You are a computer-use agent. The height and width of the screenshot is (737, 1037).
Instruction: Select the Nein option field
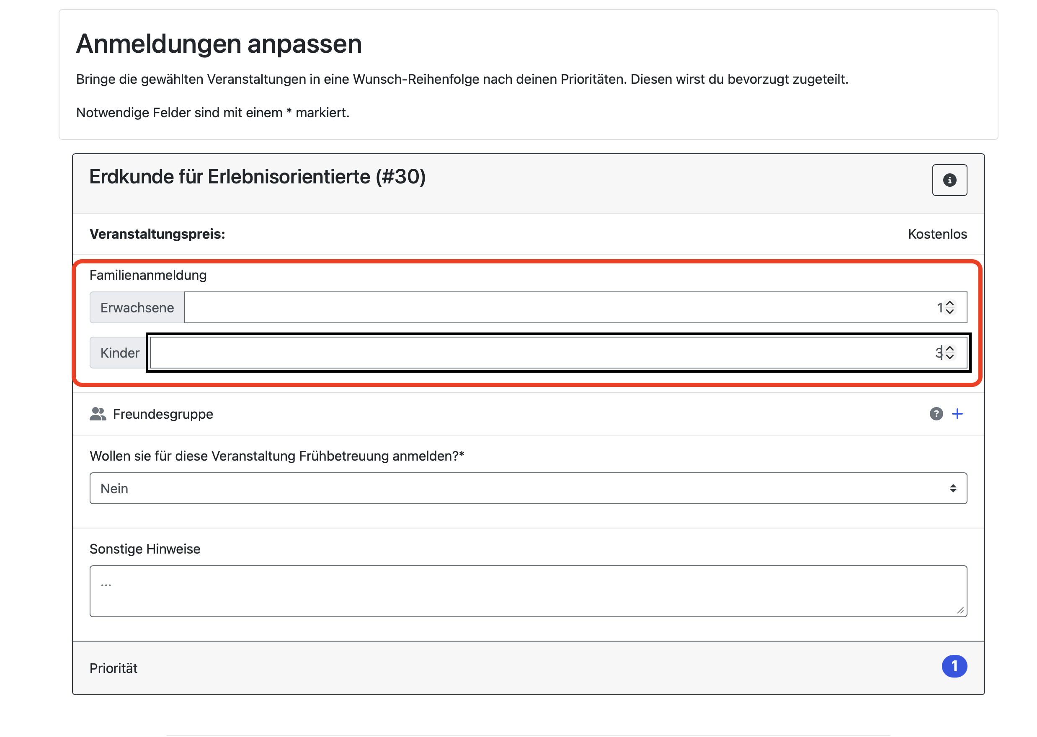click(115, 488)
